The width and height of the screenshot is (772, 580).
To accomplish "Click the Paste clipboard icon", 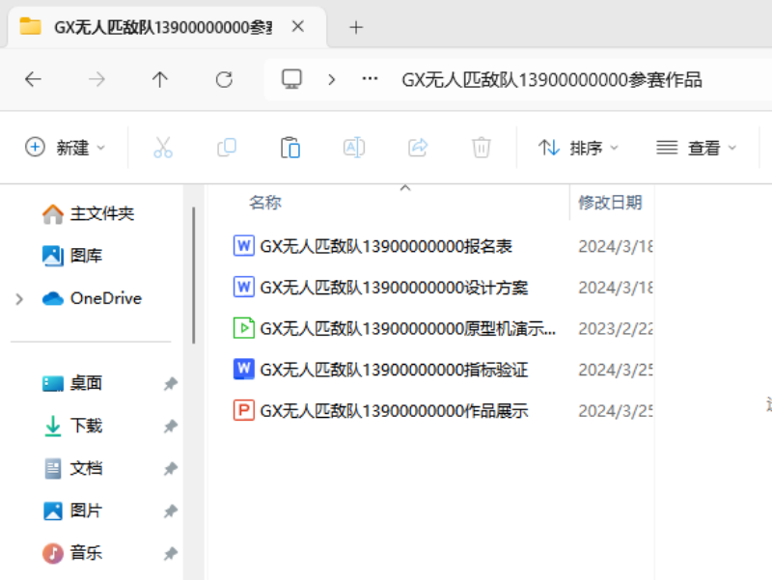I will [x=289, y=148].
